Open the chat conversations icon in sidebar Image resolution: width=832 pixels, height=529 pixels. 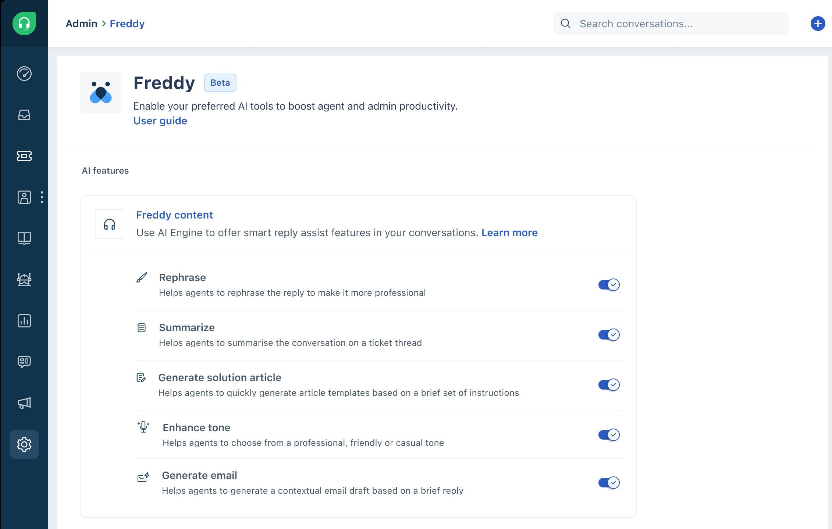click(24, 362)
